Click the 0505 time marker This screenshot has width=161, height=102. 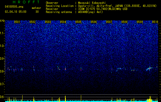(x=78, y=22)
